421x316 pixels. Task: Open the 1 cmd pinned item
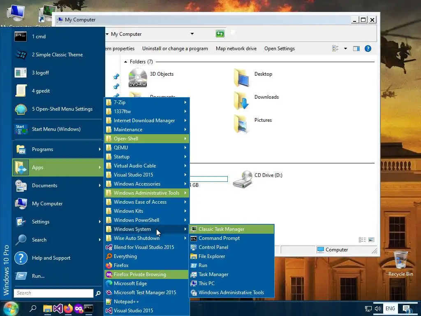tap(58, 37)
